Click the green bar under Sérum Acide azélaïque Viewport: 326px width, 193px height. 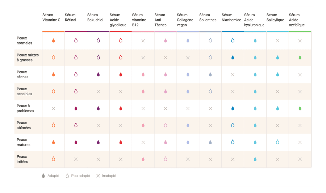[x=300, y=32]
